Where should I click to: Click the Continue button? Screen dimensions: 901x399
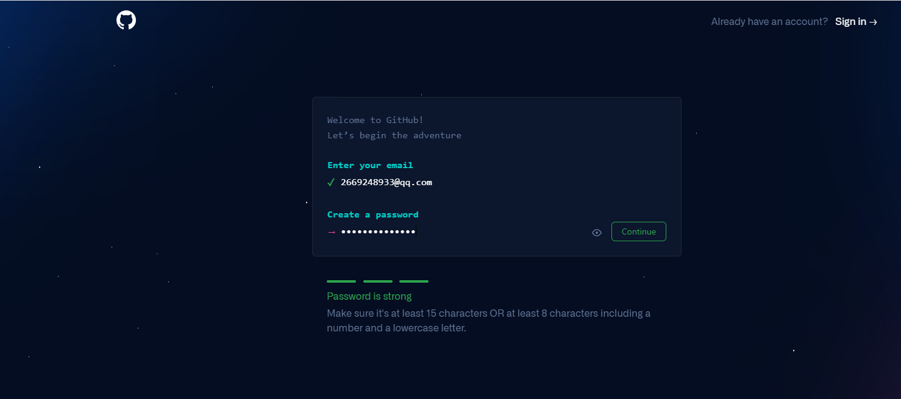(x=639, y=231)
